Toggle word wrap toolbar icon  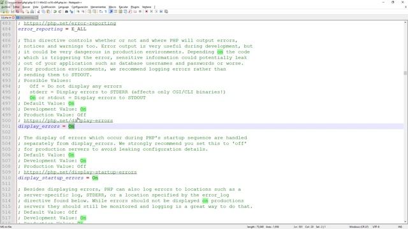click(x=101, y=11)
